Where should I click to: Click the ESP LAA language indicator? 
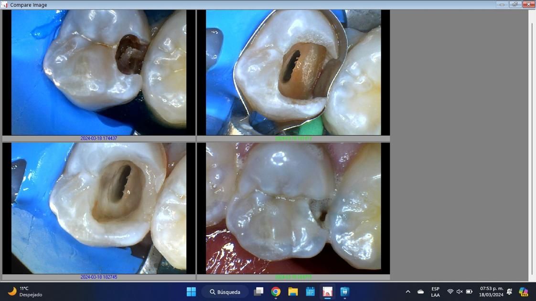(435, 291)
